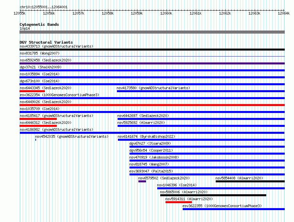This screenshot has width=294, height=222.
Task: Open nsv6449026 (Sedlazeck2020) label
Action: 46,102
